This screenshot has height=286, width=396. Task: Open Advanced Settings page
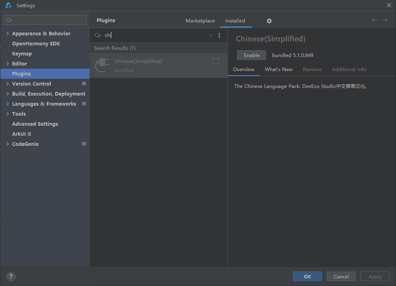35,124
